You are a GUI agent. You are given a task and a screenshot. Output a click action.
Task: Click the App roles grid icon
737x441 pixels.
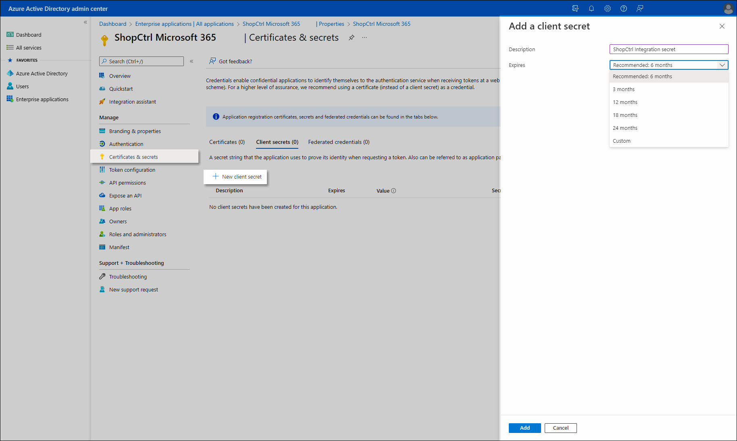(102, 208)
